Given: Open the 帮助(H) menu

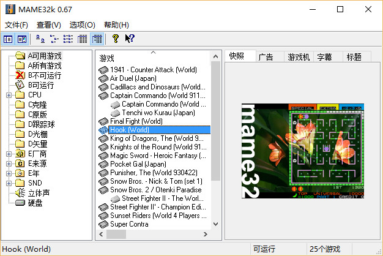Looking at the screenshot, I should 116,24.
